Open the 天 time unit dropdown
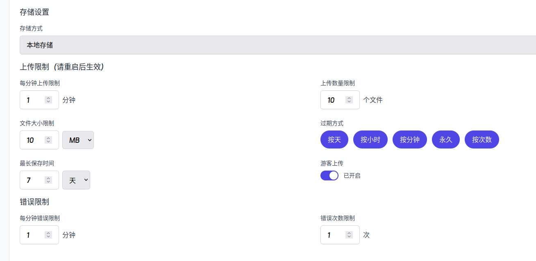This screenshot has height=261, width=536. [76, 180]
